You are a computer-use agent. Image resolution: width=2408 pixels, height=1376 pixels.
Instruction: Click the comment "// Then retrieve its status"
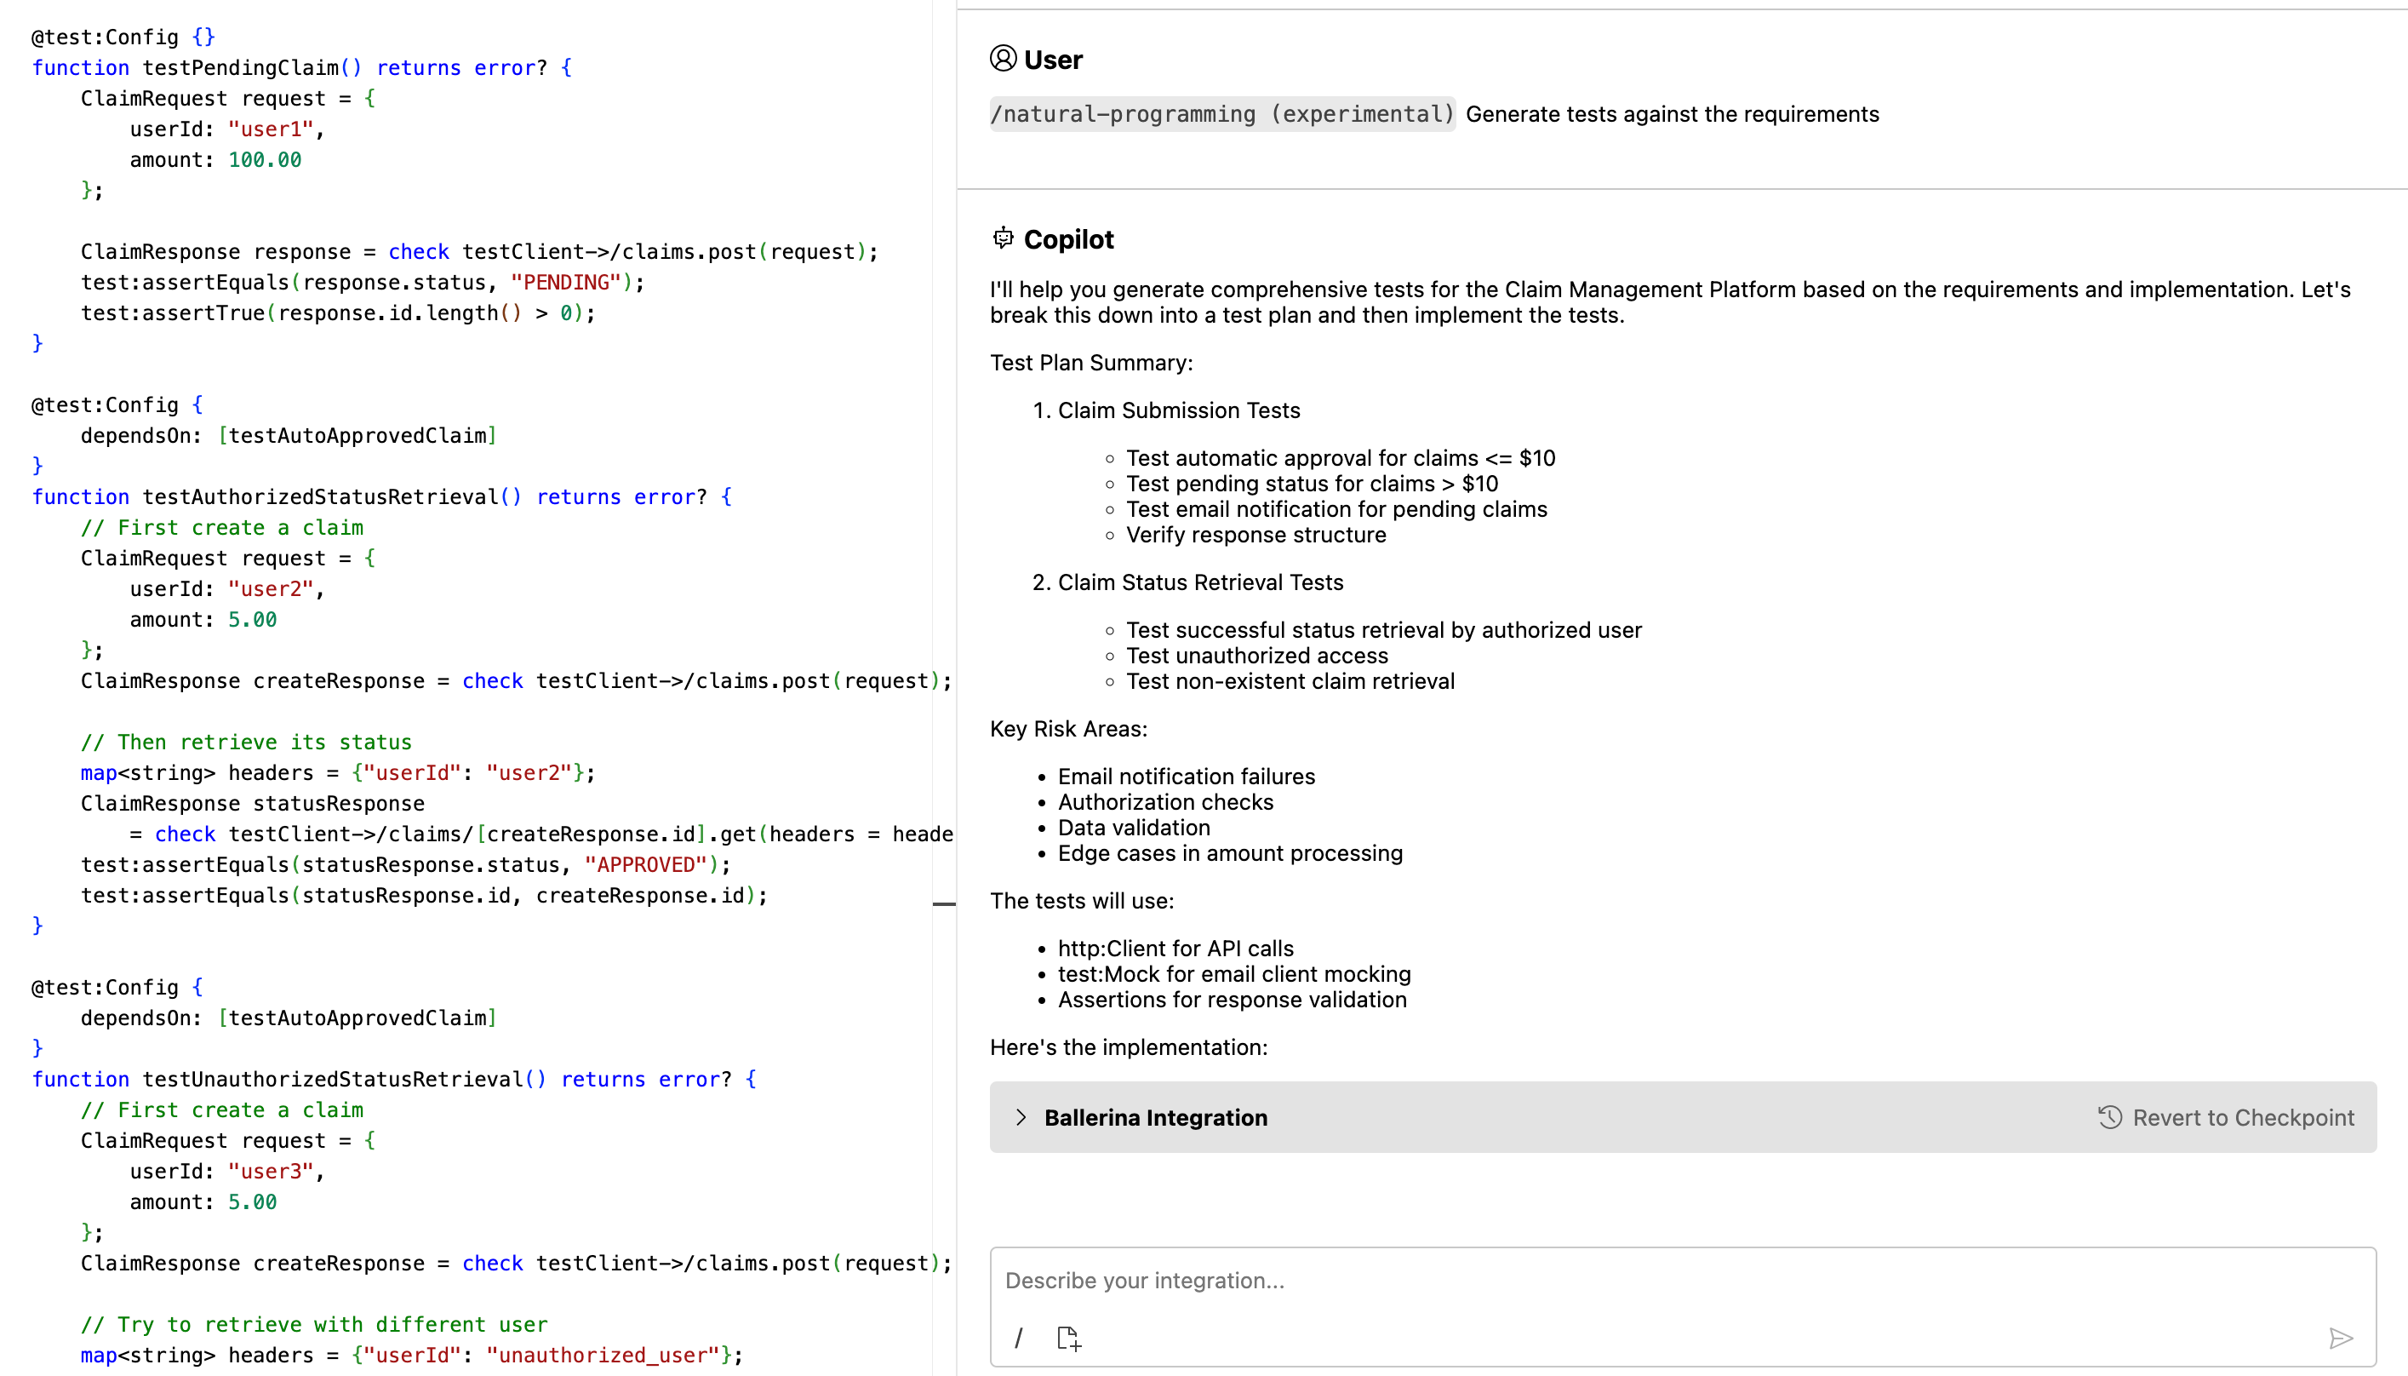[x=247, y=742]
